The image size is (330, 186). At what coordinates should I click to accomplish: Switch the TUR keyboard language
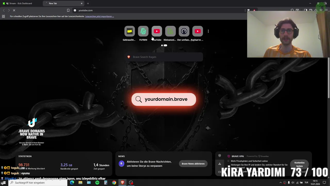click(306, 183)
